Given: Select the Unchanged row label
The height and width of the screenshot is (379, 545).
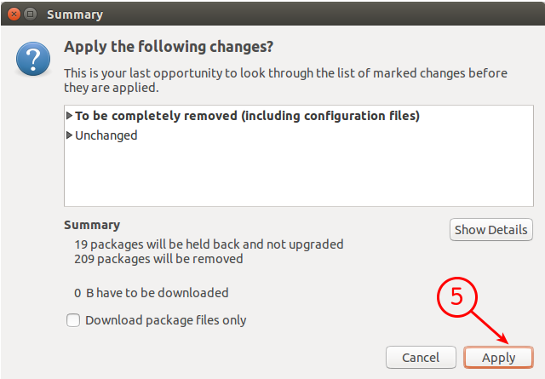Looking at the screenshot, I should pos(106,135).
